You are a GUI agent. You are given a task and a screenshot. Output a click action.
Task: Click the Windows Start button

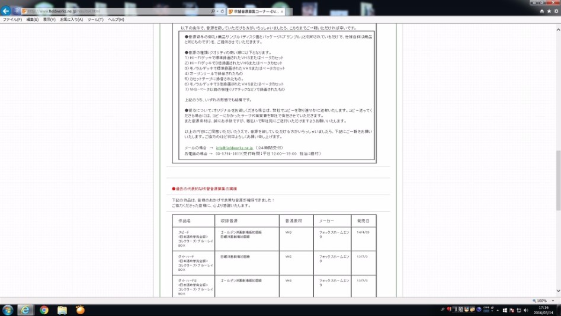pos(8,310)
